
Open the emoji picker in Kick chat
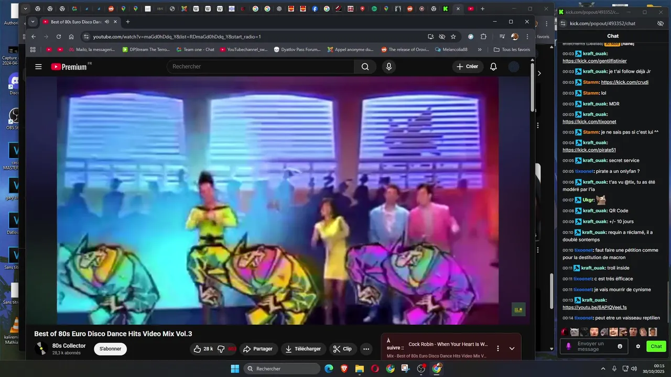tap(620, 346)
